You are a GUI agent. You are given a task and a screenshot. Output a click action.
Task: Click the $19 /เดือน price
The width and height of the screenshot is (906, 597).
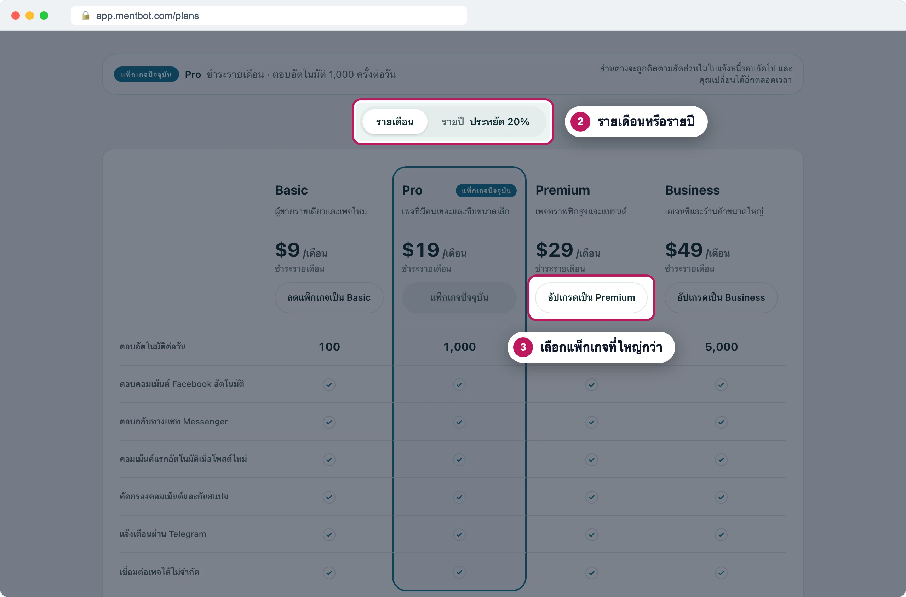434,250
